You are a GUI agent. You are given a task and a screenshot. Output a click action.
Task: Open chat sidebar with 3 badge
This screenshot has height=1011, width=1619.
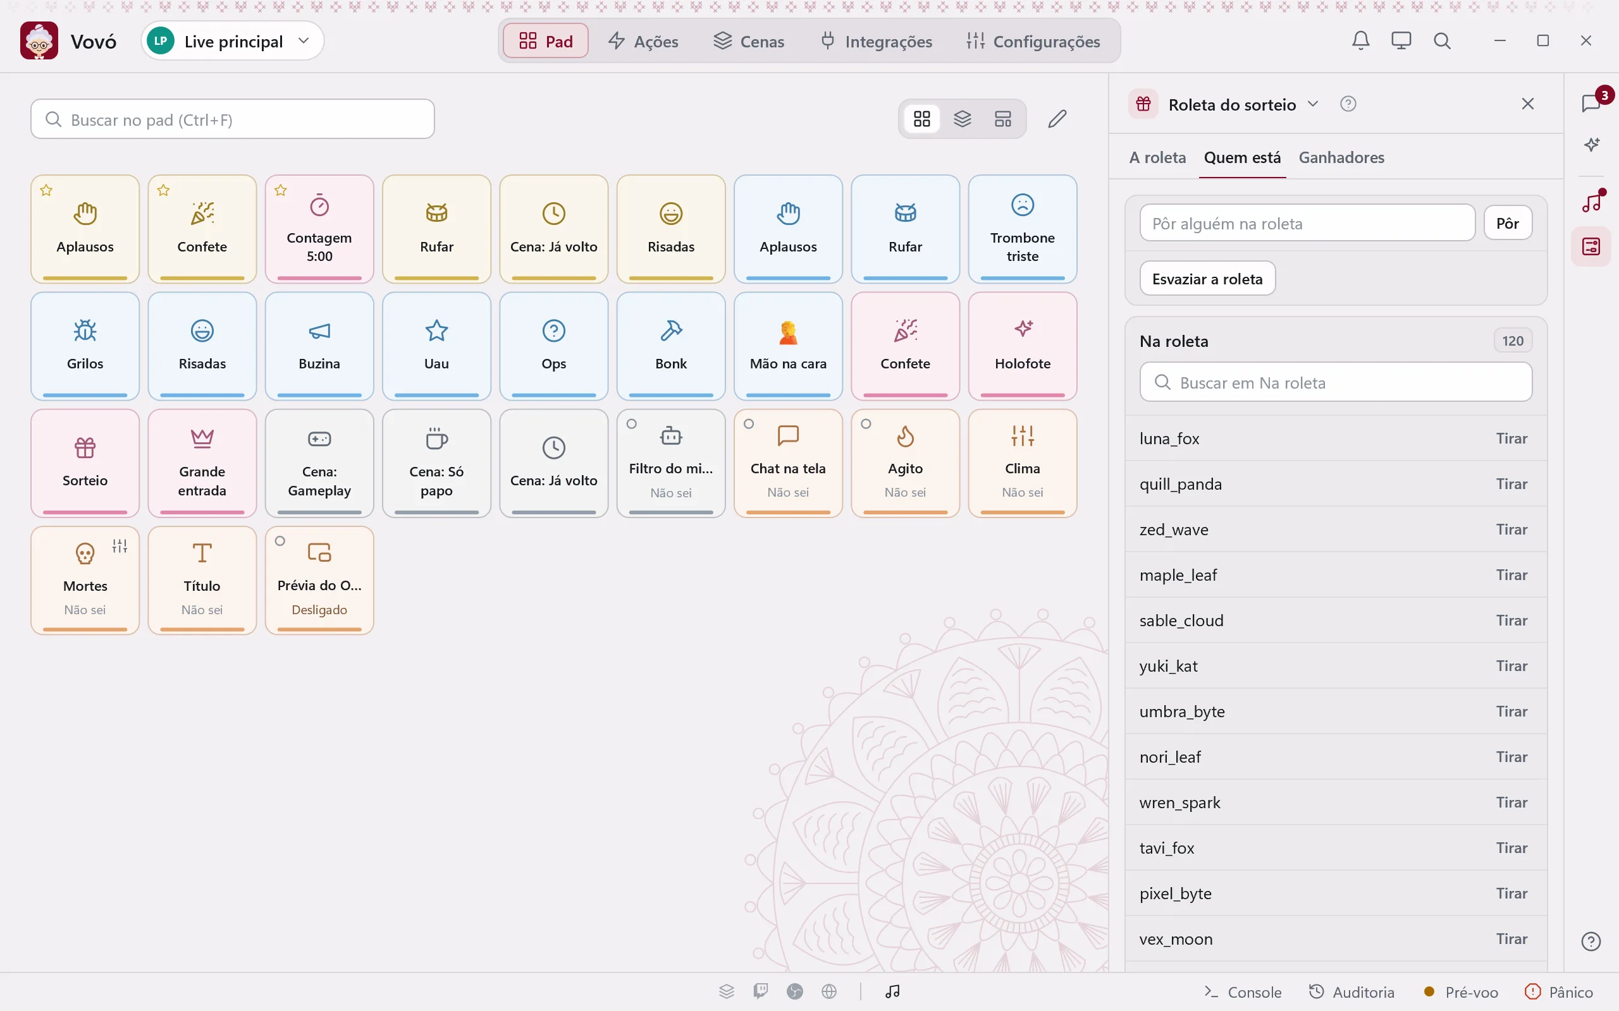(x=1592, y=104)
